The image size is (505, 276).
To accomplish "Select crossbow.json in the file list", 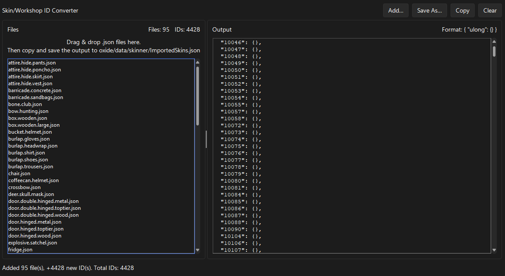I will click(24, 187).
